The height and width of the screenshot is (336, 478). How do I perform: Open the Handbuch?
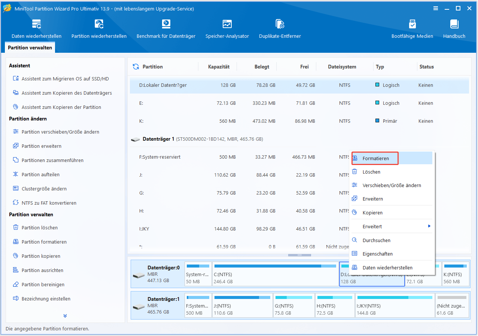[454, 29]
